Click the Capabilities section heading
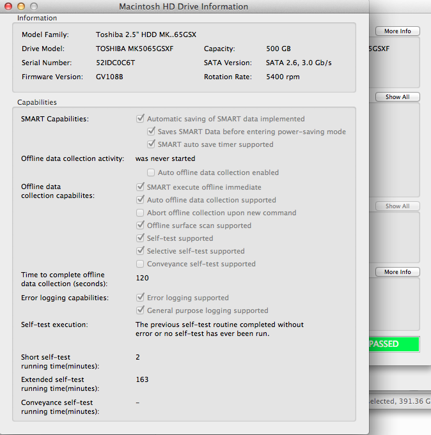The width and height of the screenshot is (431, 435). (37, 102)
